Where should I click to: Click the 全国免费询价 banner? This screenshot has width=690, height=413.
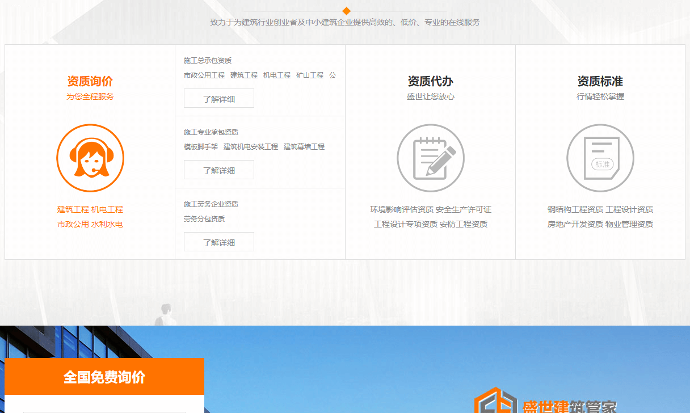tap(106, 376)
